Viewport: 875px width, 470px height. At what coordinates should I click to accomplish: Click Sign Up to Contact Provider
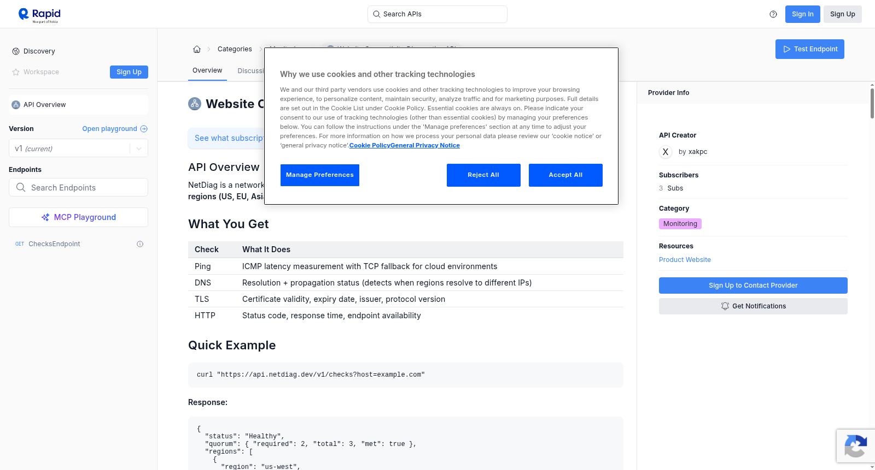point(753,285)
